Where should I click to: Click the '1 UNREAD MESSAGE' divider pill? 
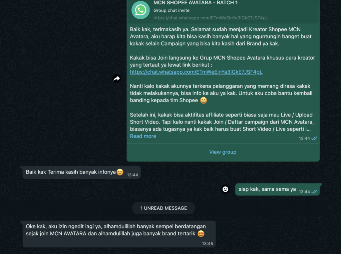point(164,208)
